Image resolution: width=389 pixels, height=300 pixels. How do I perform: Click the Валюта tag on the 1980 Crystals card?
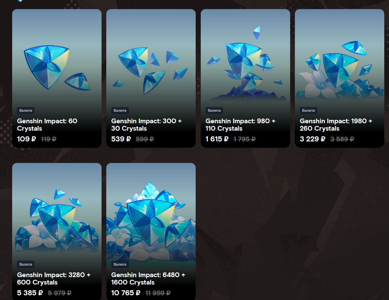pos(308,110)
